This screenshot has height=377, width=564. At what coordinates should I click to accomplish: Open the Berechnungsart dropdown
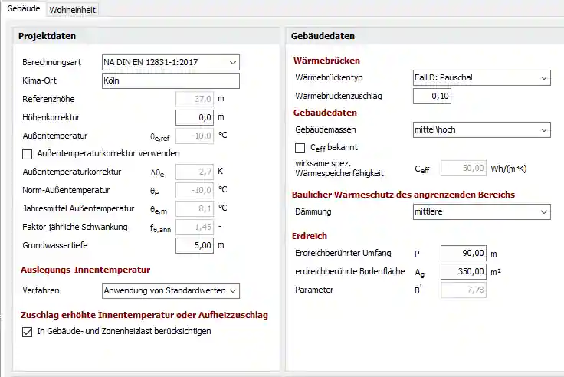point(170,62)
